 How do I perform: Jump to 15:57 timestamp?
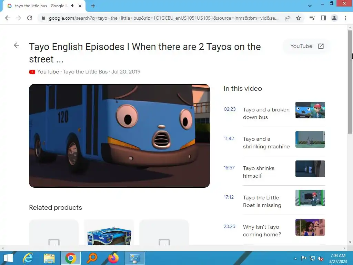[x=229, y=168]
